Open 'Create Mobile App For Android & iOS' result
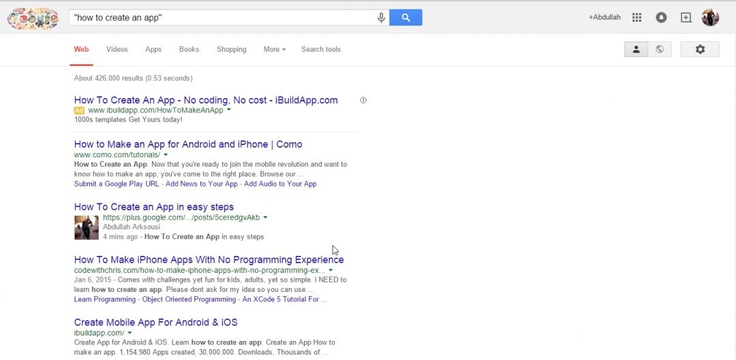The width and height of the screenshot is (736, 360). tap(156, 323)
